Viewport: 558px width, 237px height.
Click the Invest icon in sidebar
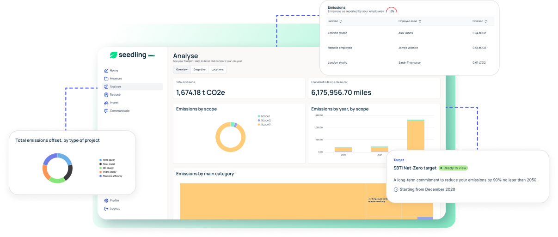106,103
